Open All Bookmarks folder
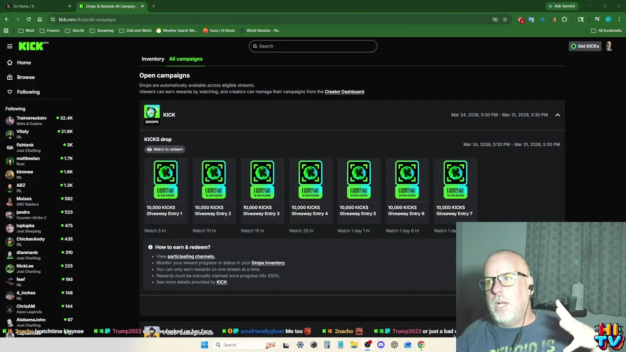 [x=606, y=30]
